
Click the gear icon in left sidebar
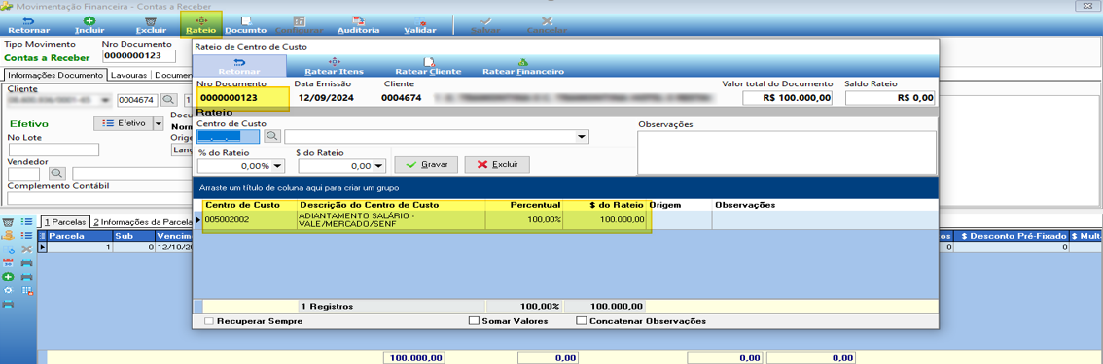click(9, 290)
